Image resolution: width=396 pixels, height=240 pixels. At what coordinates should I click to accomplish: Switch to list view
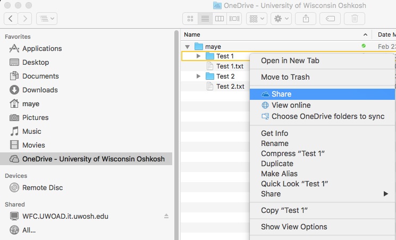click(x=205, y=19)
